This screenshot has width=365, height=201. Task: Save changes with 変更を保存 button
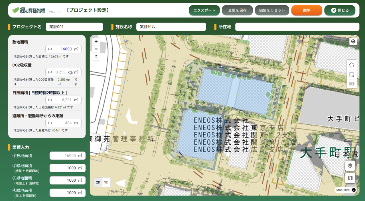click(x=237, y=10)
